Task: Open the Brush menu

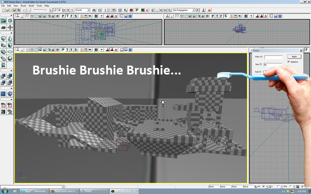Action: click(x=24, y=6)
